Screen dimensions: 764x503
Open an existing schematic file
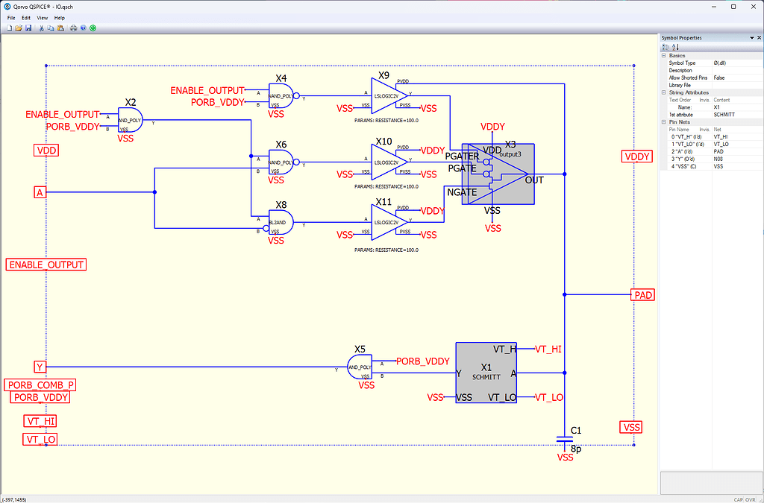click(x=18, y=28)
